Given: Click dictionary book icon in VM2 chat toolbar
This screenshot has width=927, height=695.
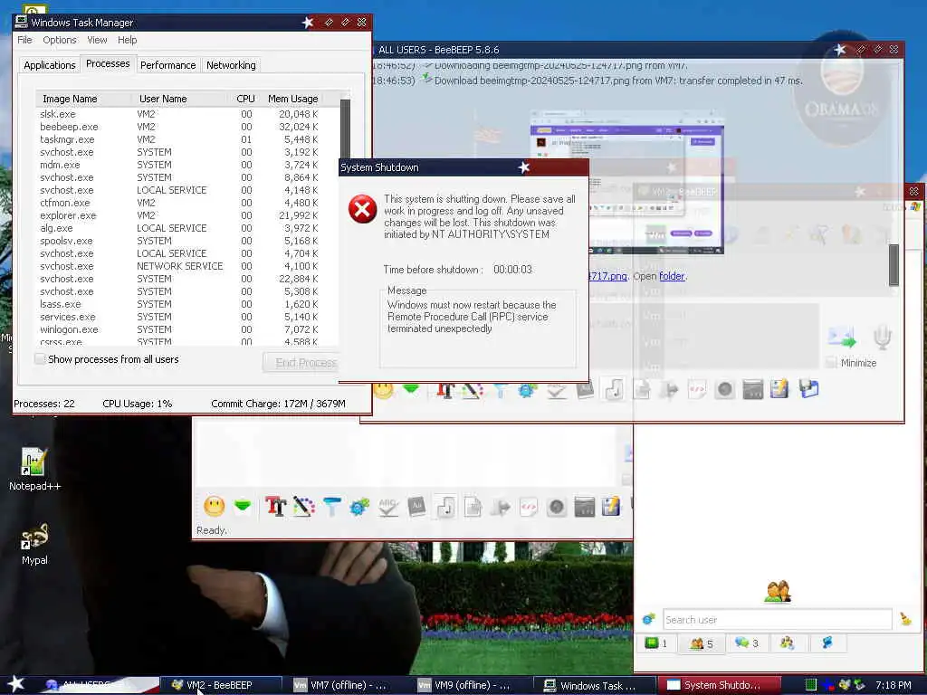Looking at the screenshot, I should 416,507.
